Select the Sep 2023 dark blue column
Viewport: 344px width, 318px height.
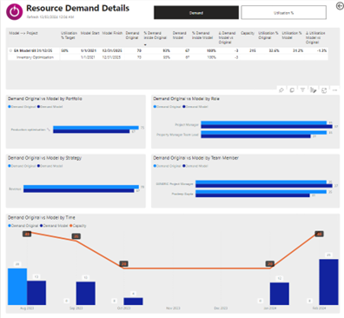[x=86, y=293]
